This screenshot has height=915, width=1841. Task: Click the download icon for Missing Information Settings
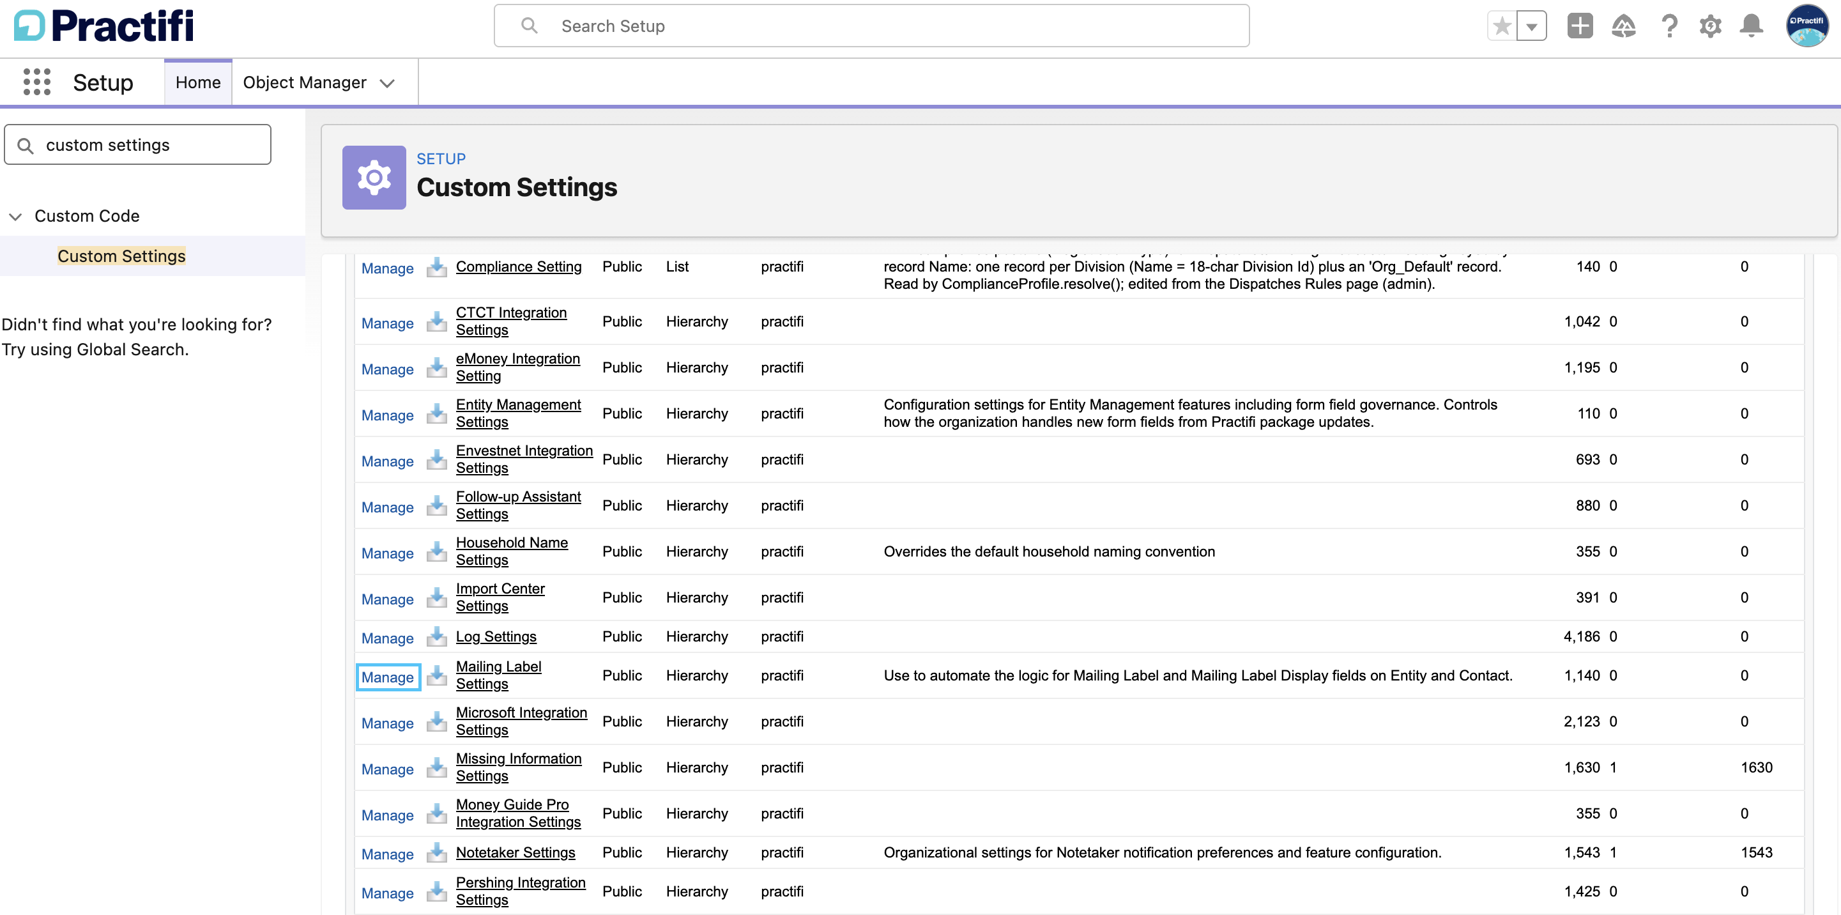[437, 769]
